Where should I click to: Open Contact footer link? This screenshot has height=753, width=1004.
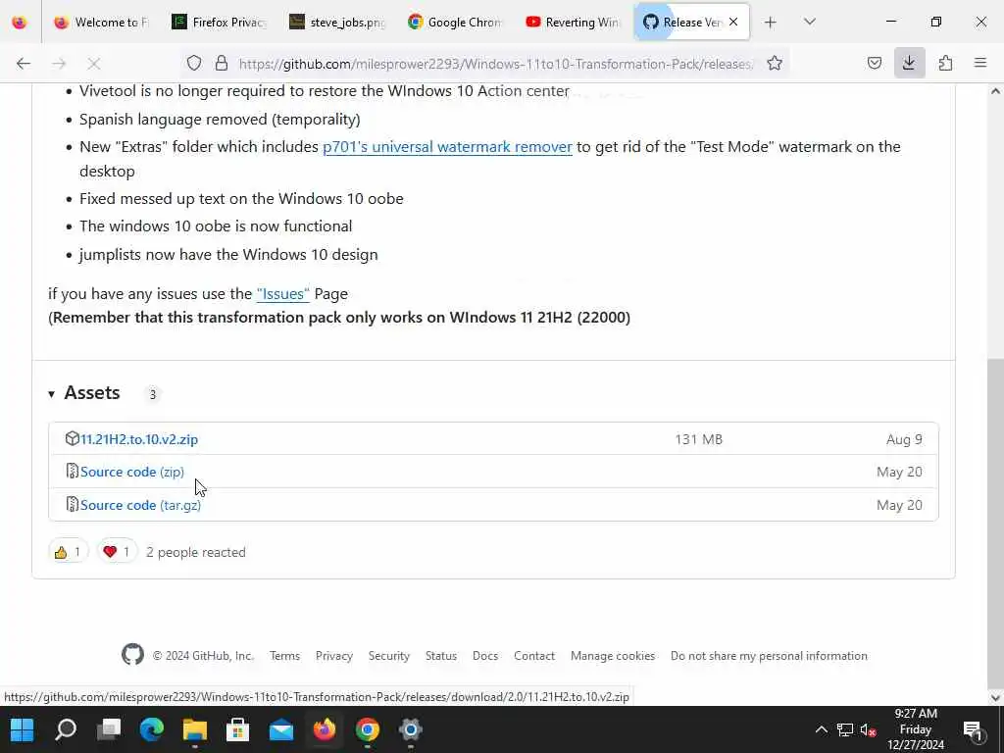point(534,656)
